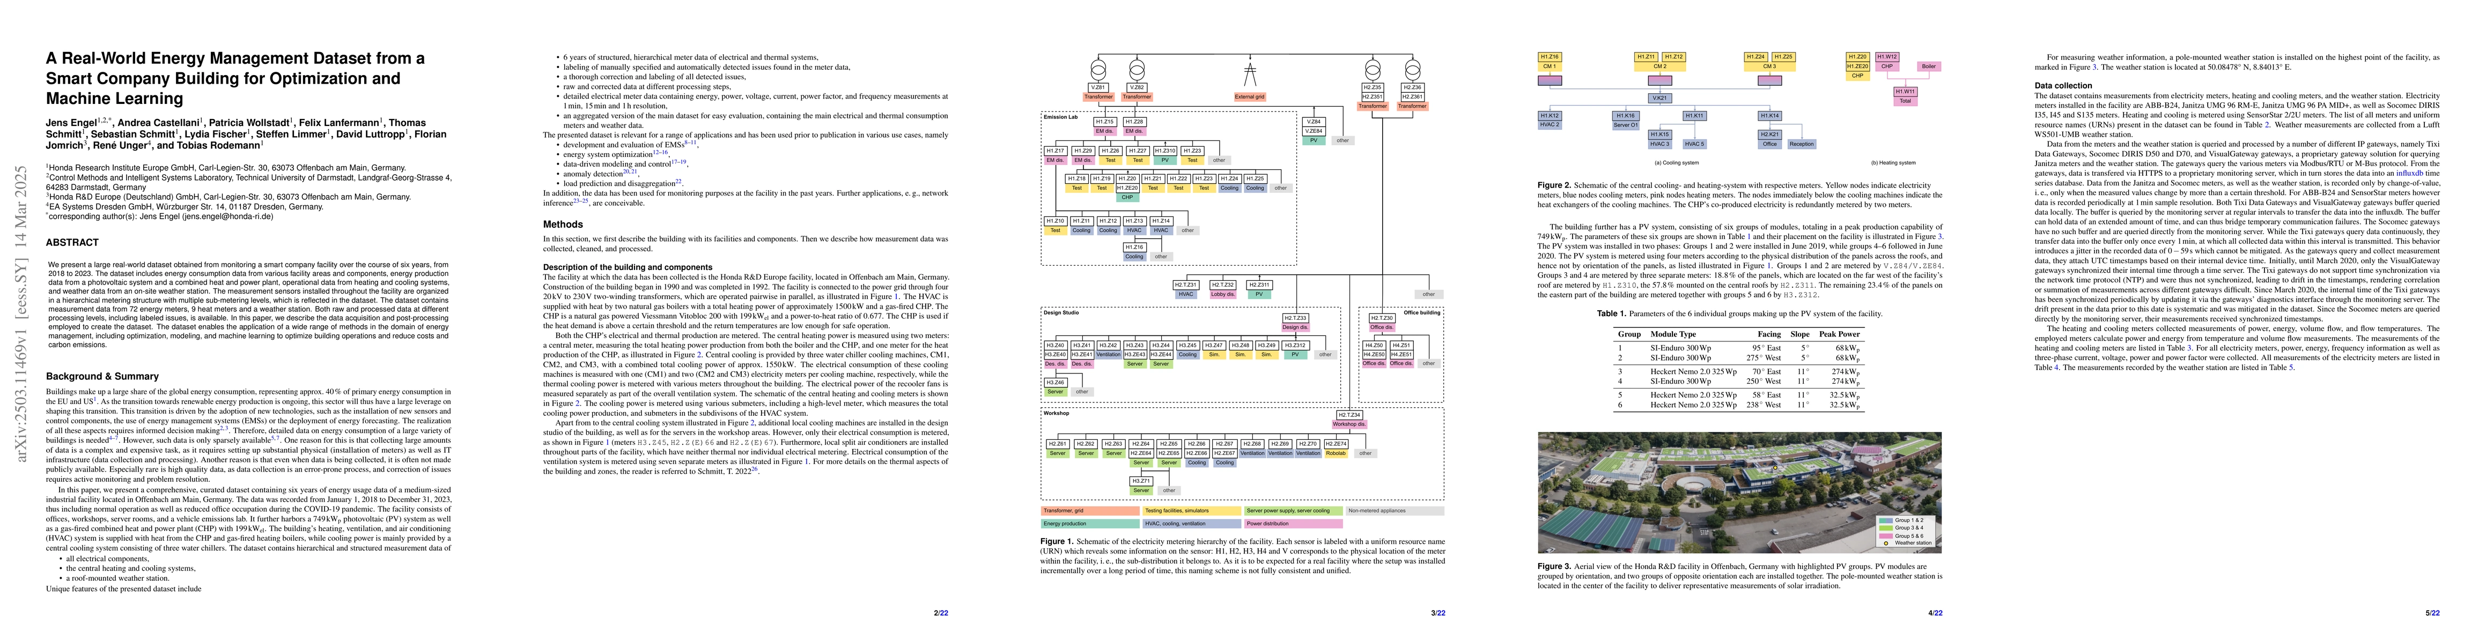The height and width of the screenshot is (643, 2486).
Task: Click page number 5/22
Action: [x=2432, y=613]
